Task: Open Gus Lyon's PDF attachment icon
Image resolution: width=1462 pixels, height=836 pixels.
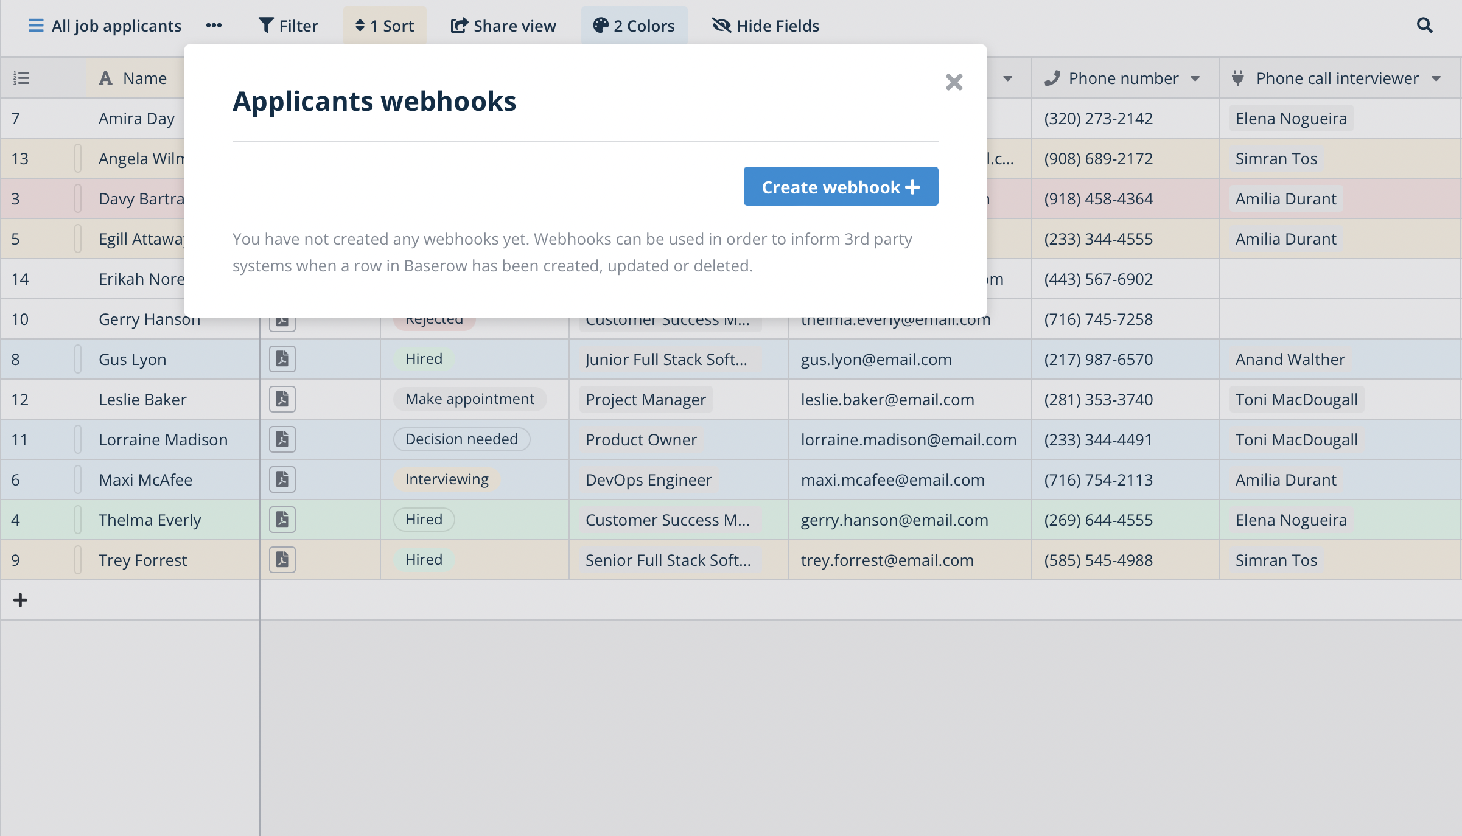Action: pos(282,359)
